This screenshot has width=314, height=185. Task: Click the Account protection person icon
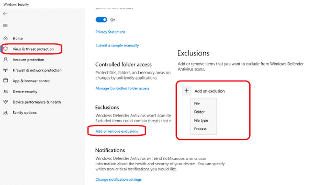tap(5, 60)
